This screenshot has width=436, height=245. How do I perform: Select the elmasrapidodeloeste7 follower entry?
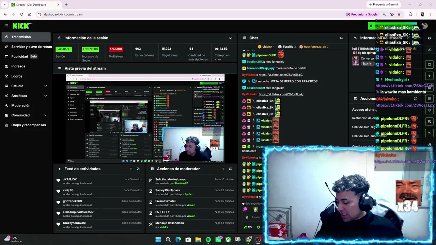pyautogui.click(x=99, y=214)
